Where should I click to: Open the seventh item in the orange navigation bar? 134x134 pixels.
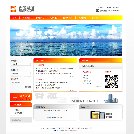95,18
